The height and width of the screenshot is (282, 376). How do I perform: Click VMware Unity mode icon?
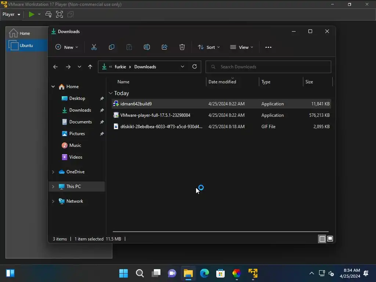coord(70,14)
